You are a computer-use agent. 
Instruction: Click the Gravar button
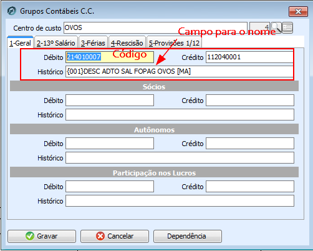coord(42,236)
